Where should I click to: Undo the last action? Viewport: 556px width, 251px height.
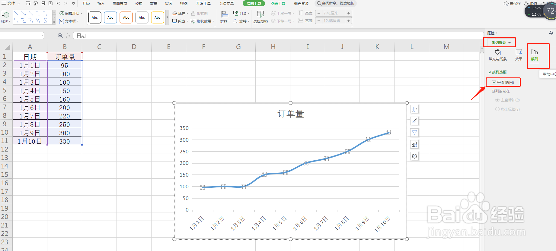pos(58,3)
